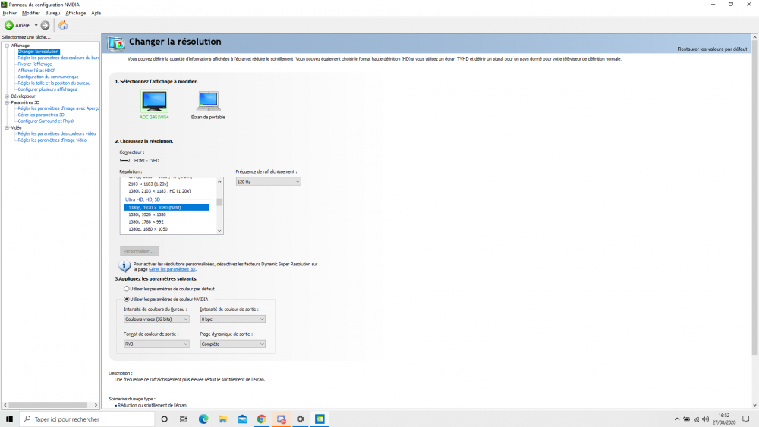
Task: Open Cortana circle icon on taskbar
Action: [164, 419]
